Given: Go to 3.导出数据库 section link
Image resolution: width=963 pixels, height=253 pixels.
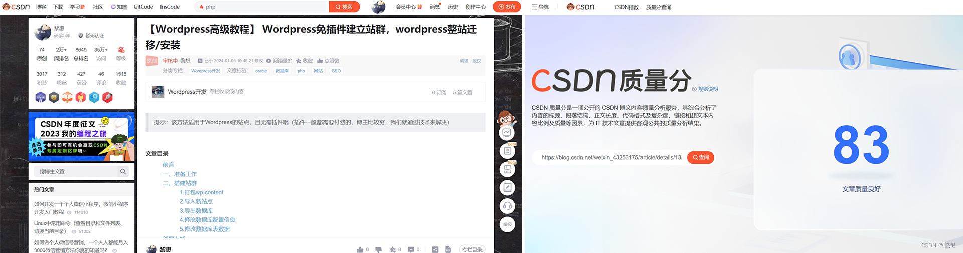Looking at the screenshot, I should (196, 211).
